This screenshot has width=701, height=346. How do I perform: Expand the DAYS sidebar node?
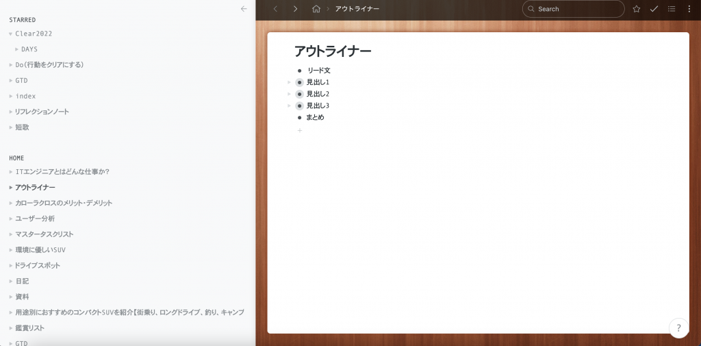click(x=17, y=49)
